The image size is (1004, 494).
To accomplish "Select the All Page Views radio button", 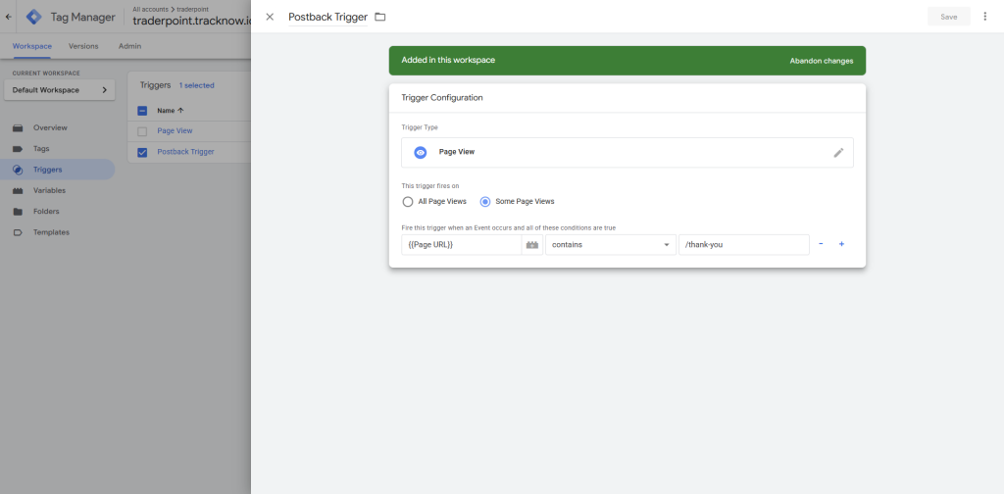I will point(408,202).
